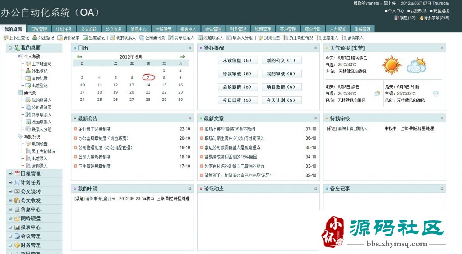Image resolution: width=462 pixels, height=254 pixels.
Task: Click sidebar 我的联系人 tree icon
Action: [x=28, y=100]
